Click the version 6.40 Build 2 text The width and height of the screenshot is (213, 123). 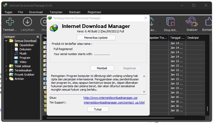100,31
